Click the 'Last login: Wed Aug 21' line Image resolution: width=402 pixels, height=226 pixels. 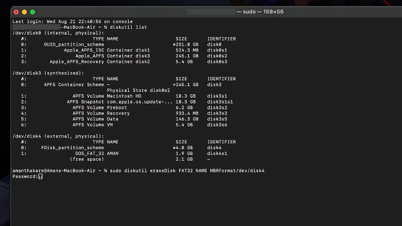(73, 21)
